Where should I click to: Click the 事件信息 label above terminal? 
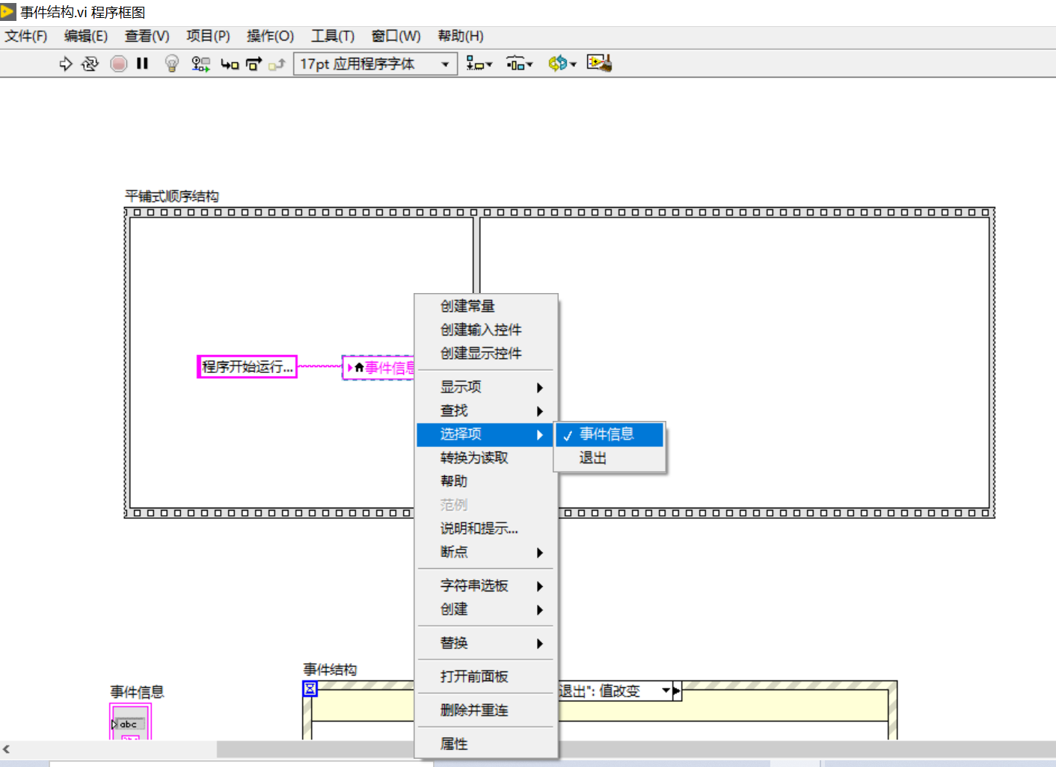click(x=137, y=692)
